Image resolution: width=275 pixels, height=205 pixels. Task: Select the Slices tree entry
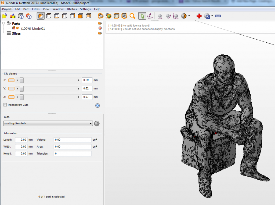pyautogui.click(x=16, y=33)
